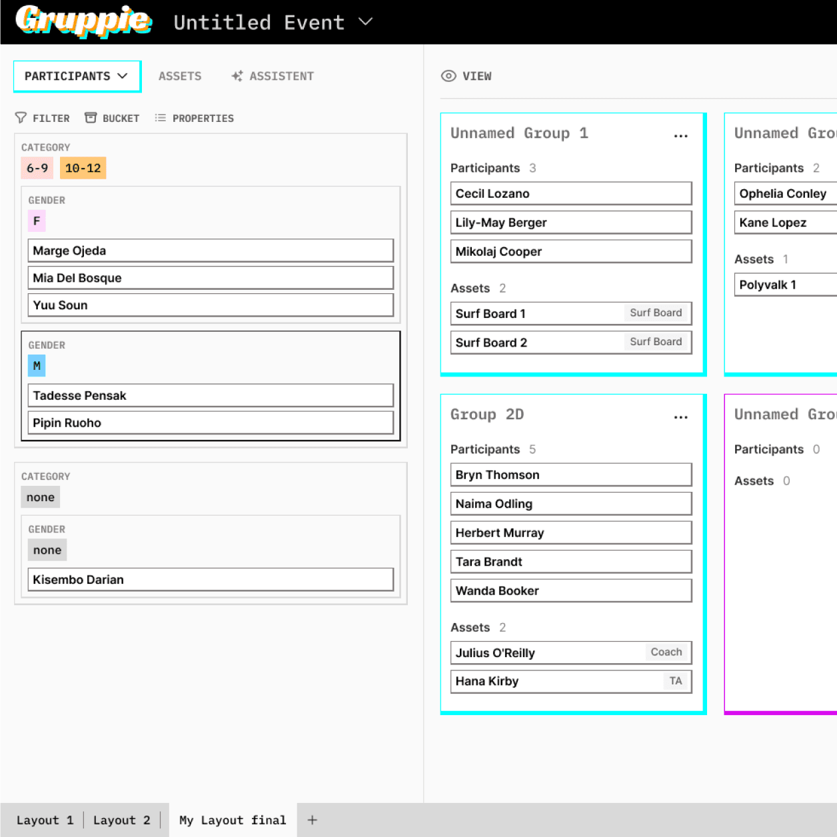Activate the Assistent sparkle icon
This screenshot has width=837, height=837.
237,76
